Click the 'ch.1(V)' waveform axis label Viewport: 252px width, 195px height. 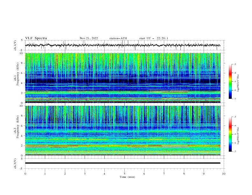click(15, 45)
